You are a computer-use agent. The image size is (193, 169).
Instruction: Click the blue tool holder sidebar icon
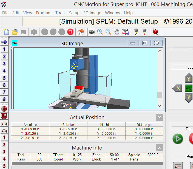click(x=4, y=42)
